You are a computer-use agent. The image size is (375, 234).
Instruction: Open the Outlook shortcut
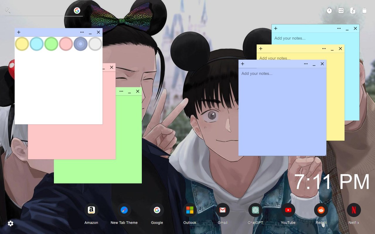pyautogui.click(x=190, y=210)
